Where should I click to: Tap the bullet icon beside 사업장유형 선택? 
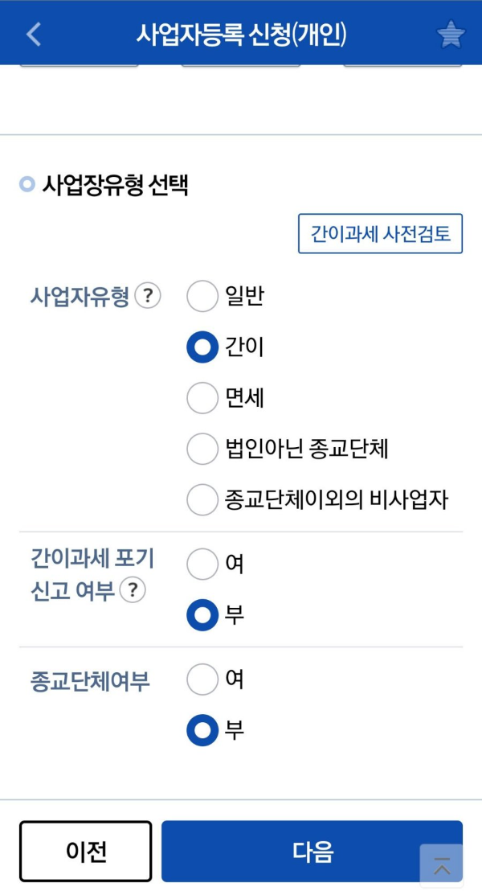(x=27, y=182)
